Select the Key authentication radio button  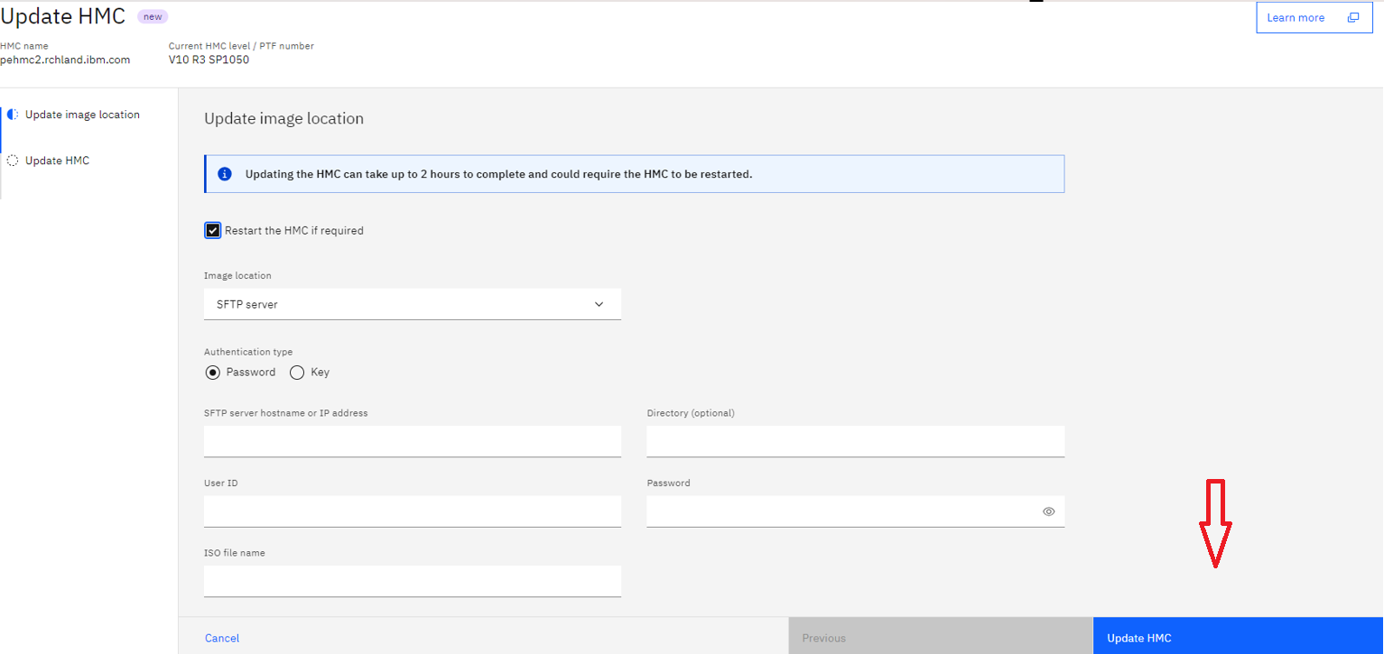pos(297,373)
